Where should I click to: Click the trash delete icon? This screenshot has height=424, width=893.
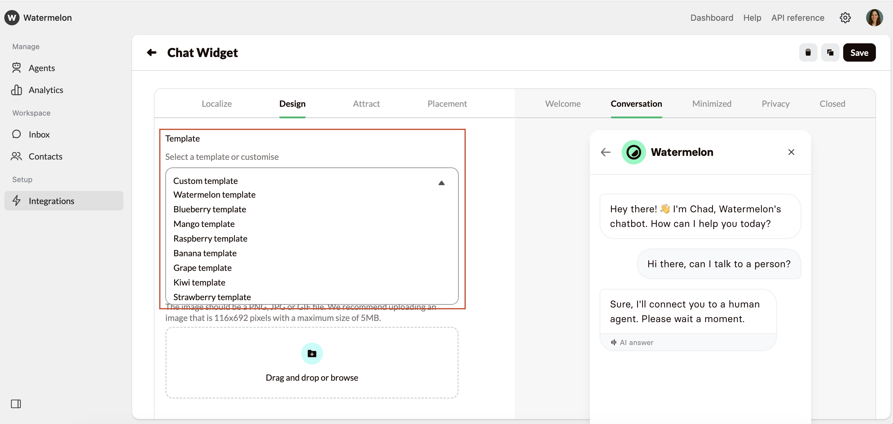click(808, 52)
